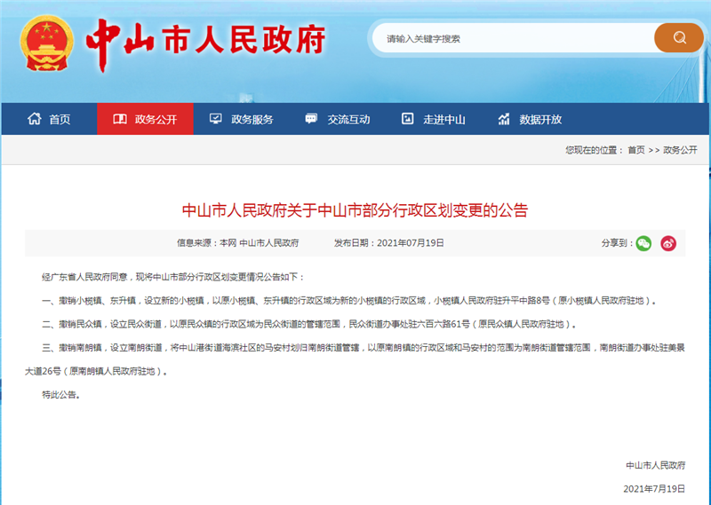Screen dimensions: 711x505
Task: Share the article via the Weibo icon
Action: tap(668, 243)
